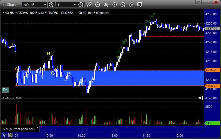Click the 4220.00 price axis label
221x139 pixels.
click(211, 42)
